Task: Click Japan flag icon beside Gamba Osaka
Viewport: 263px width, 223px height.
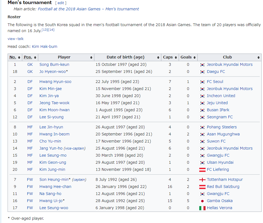Action: point(202,201)
